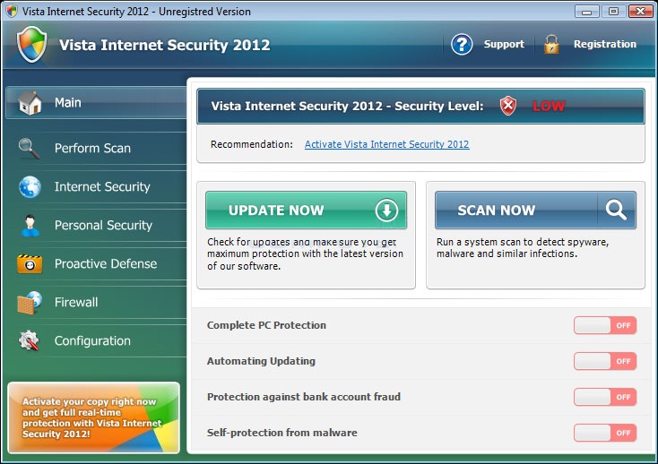Toggle Complete PC Protection switch on
This screenshot has width=658, height=464.
(605, 325)
